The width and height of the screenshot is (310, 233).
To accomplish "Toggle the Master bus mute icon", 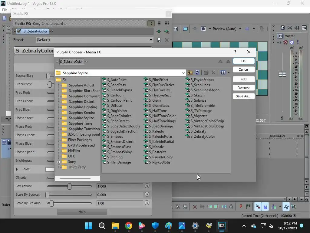I will tap(292, 42).
